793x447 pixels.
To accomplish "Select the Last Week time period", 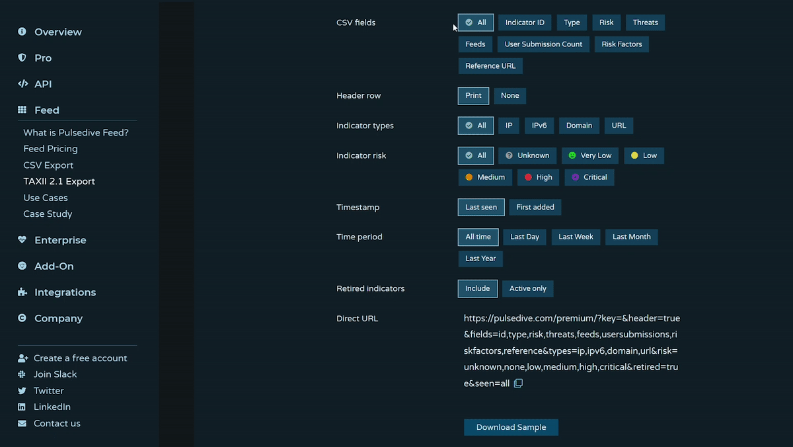I will tap(576, 237).
